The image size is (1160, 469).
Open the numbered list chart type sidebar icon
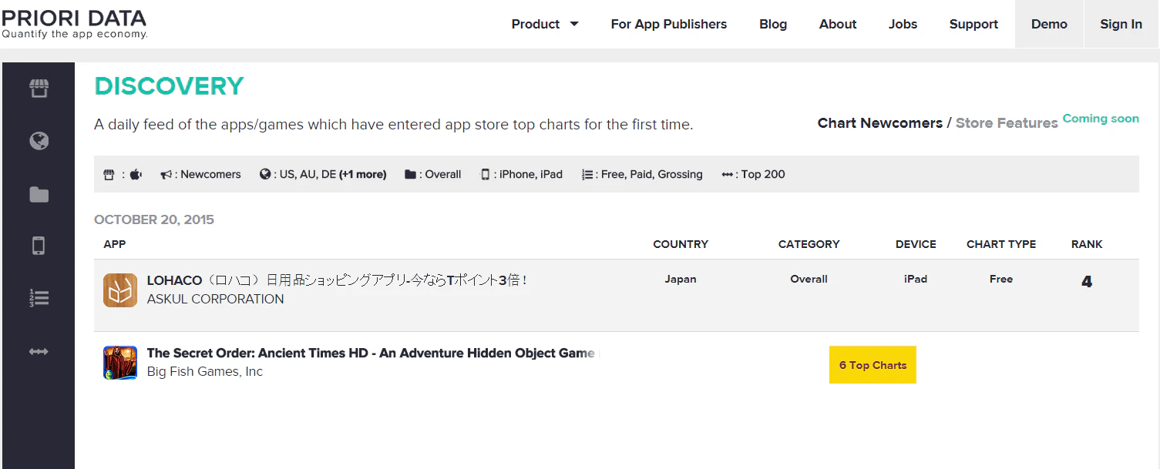point(39,298)
